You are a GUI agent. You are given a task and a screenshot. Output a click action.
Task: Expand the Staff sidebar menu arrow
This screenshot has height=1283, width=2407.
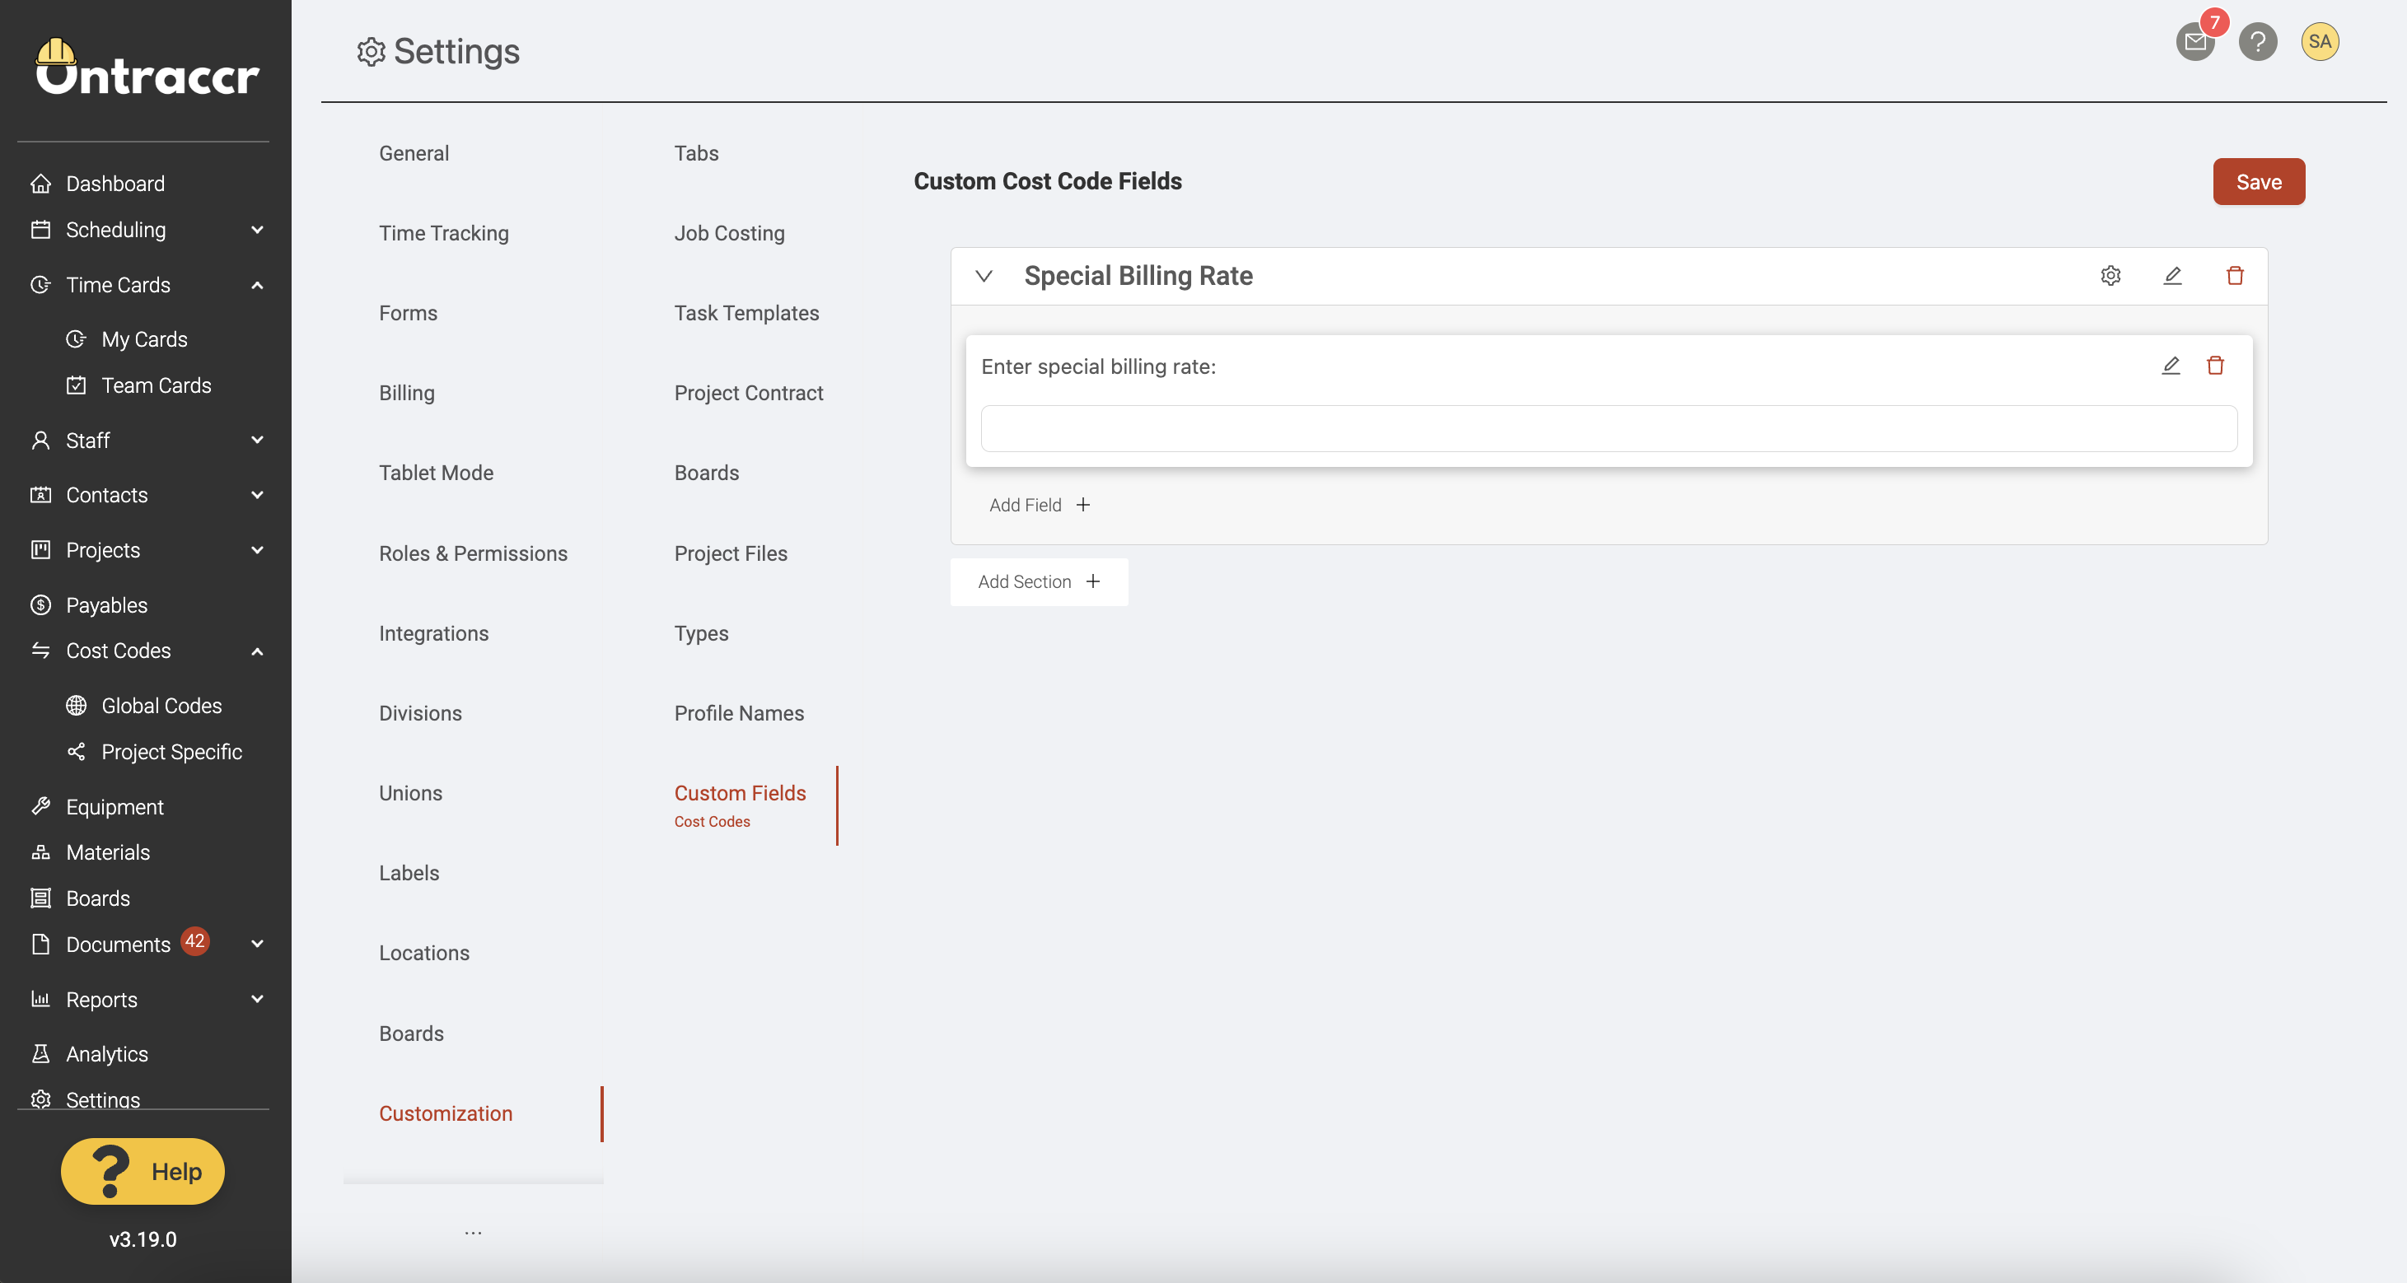pyautogui.click(x=257, y=441)
